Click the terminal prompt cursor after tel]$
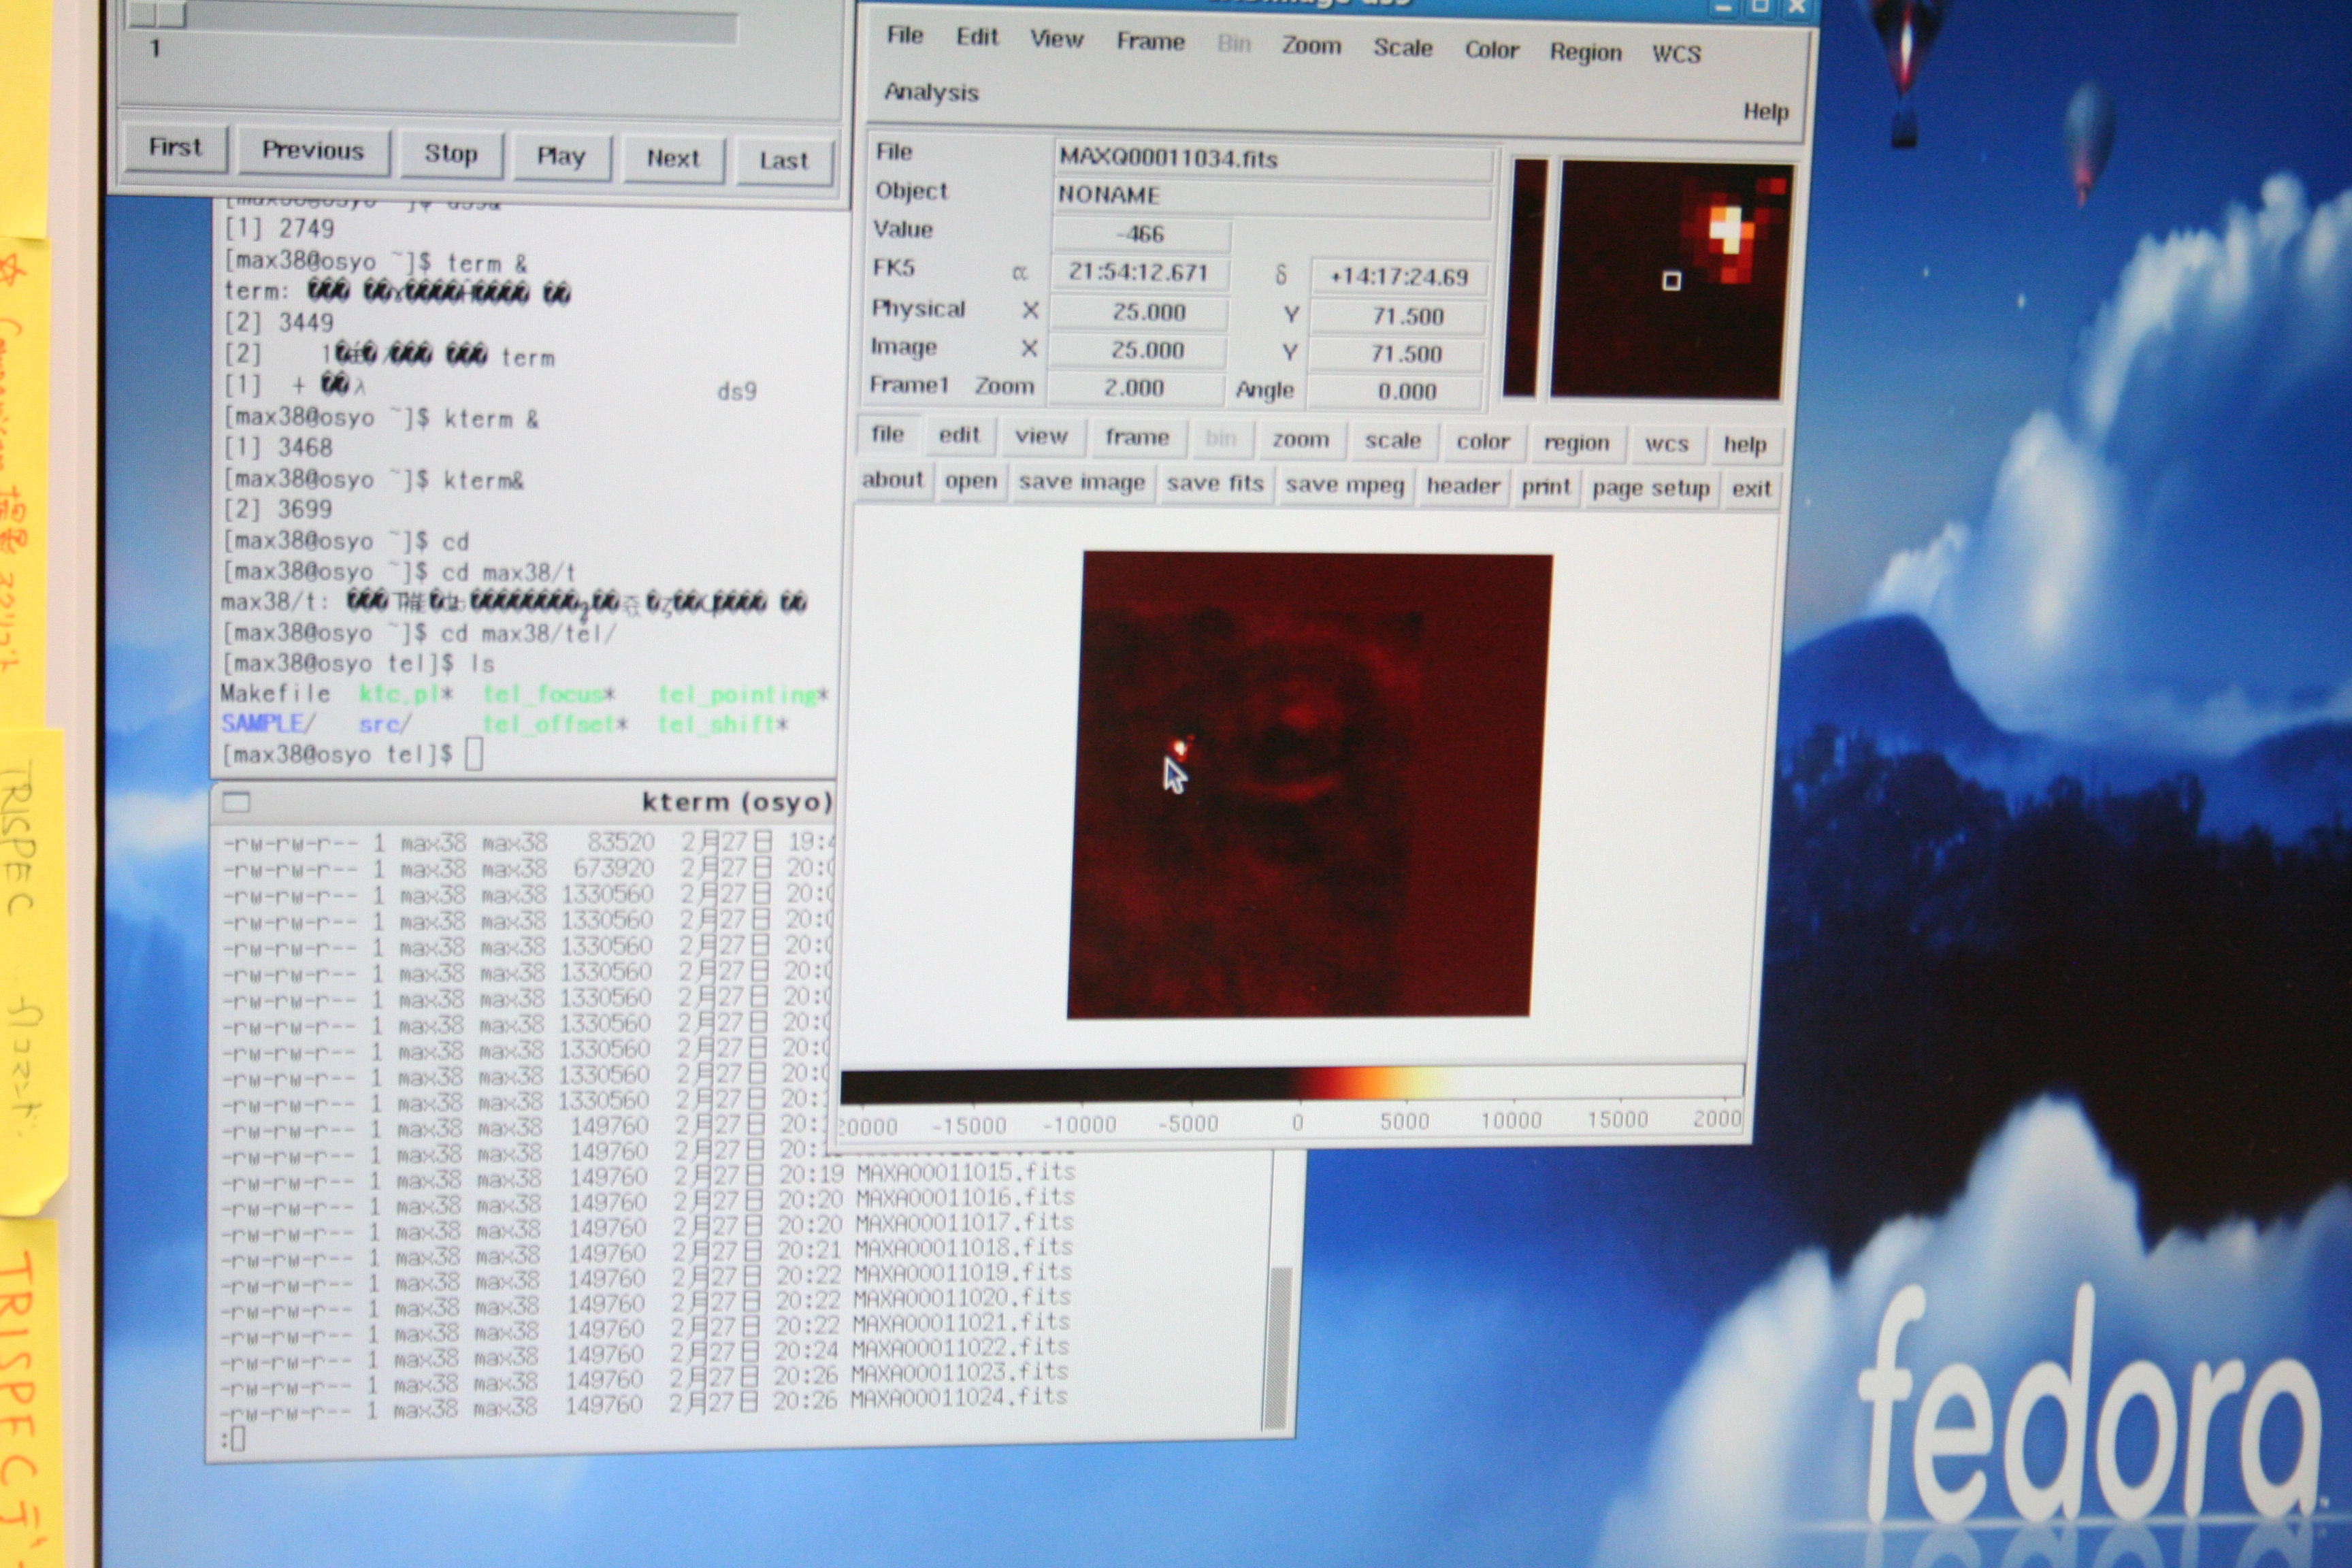This screenshot has height=1568, width=2352. point(474,755)
